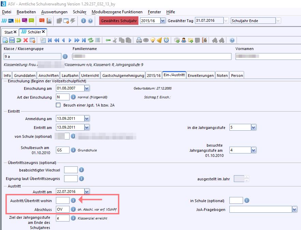Click the person icon in the record toolbar
This screenshot has width=301, height=230.
tap(184, 40)
